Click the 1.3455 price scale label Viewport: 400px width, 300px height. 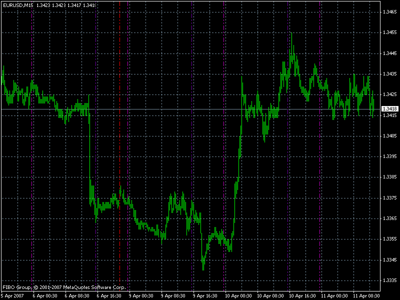(390, 32)
